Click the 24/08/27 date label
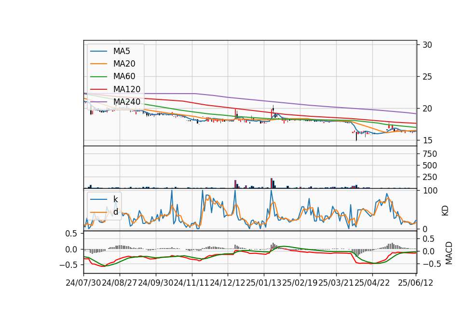463x333 pixels. pyautogui.click(x=119, y=283)
